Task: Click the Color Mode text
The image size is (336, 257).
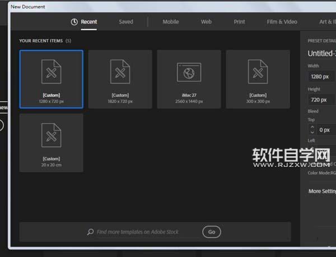Action: point(321,173)
